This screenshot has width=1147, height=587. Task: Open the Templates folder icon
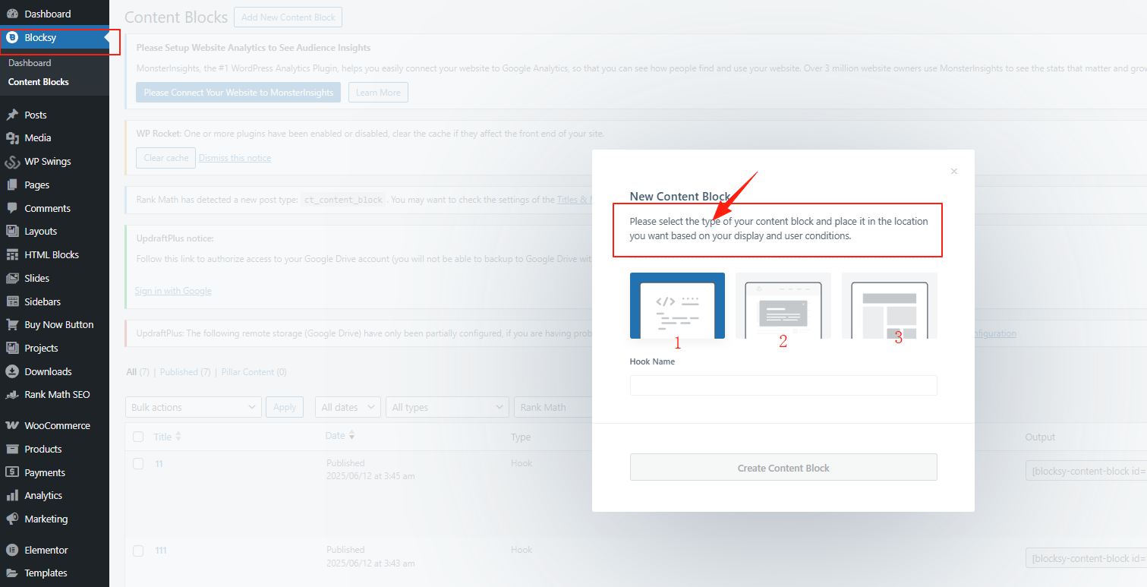pyautogui.click(x=12, y=573)
